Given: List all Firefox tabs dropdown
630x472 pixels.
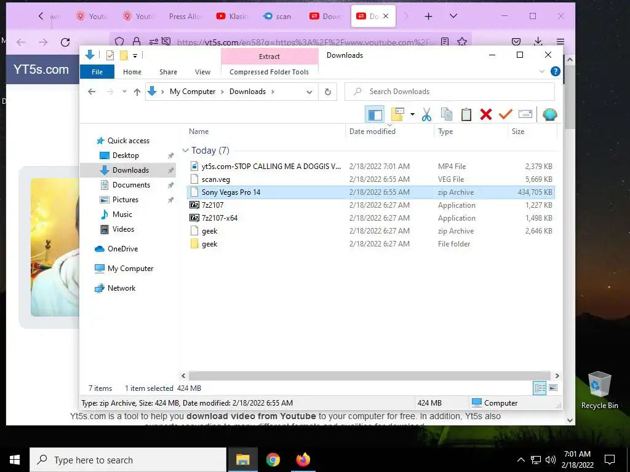Looking at the screenshot, I should (453, 16).
